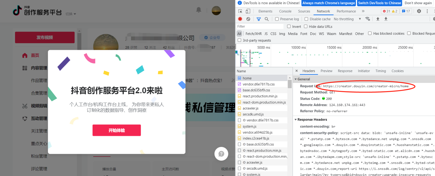Viewport: 435px width, 176px height.
Task: Switch to the Elements tab
Action: pyautogui.click(x=265, y=11)
